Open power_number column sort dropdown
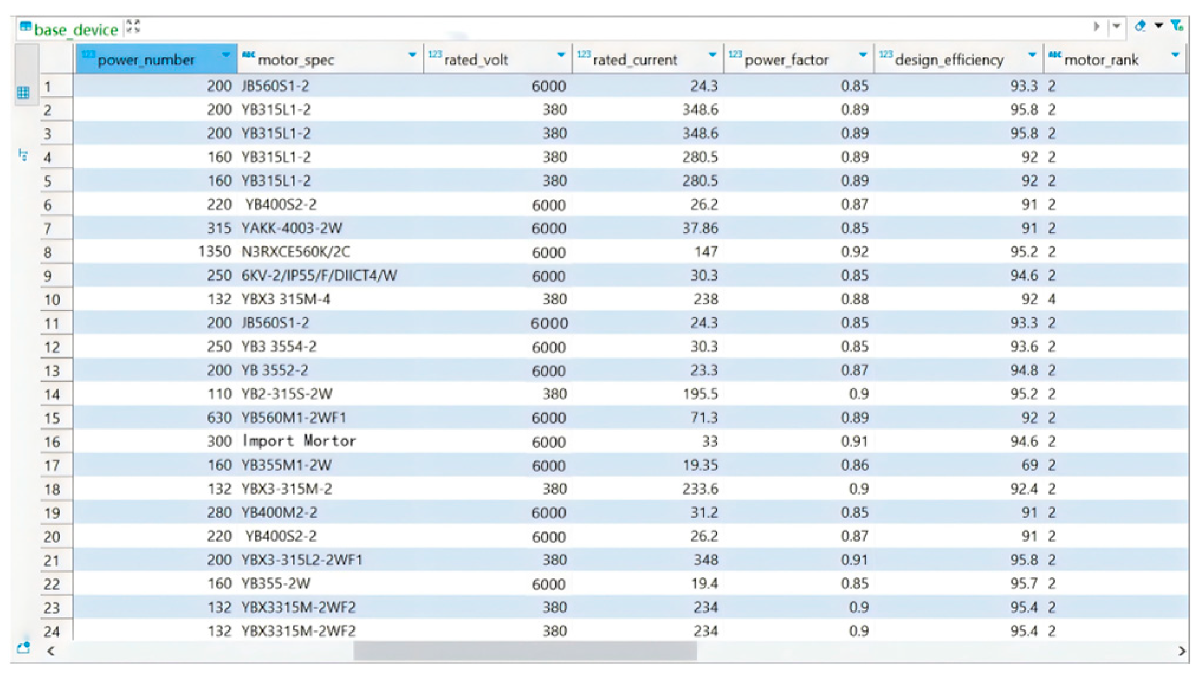Viewport: 1202px width, 683px height. click(226, 55)
